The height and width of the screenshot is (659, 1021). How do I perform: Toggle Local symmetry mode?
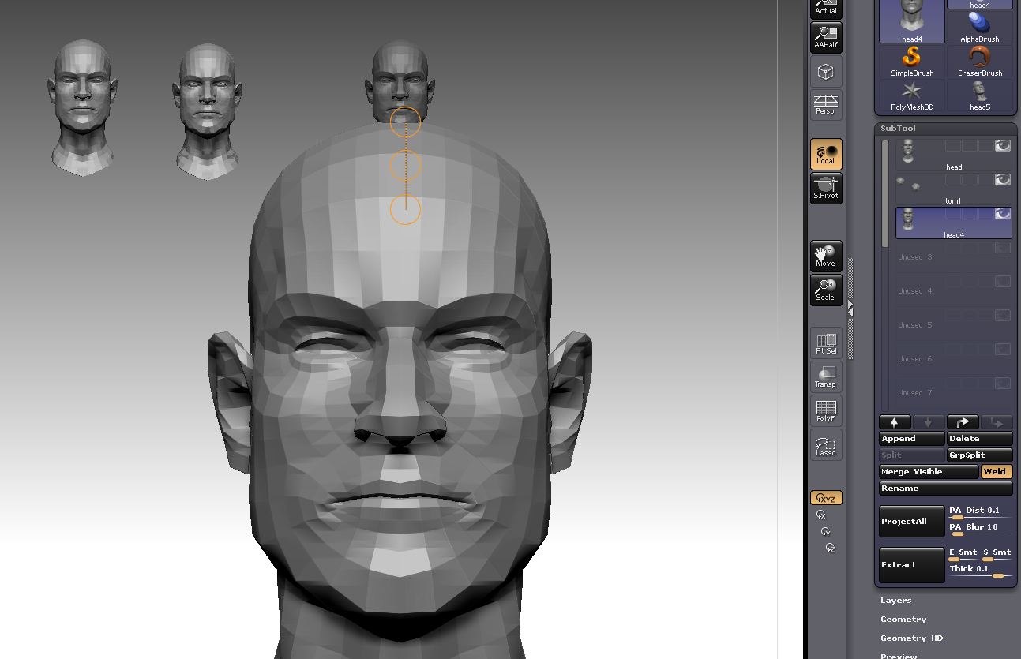(x=825, y=154)
